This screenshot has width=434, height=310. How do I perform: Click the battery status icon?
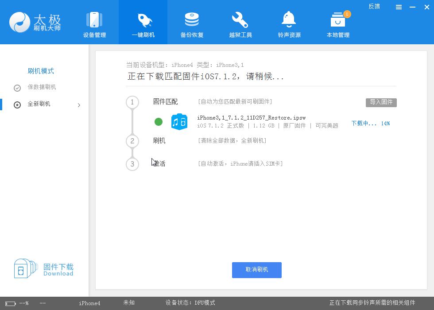[x=10, y=303]
